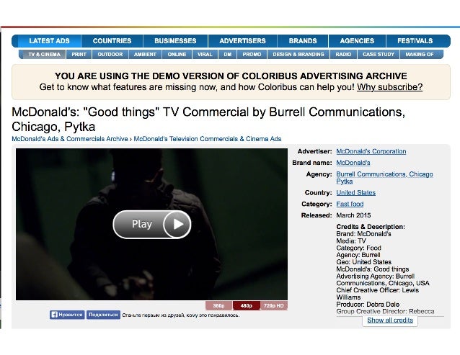Click the 'Media: TV' credit line

(351, 241)
